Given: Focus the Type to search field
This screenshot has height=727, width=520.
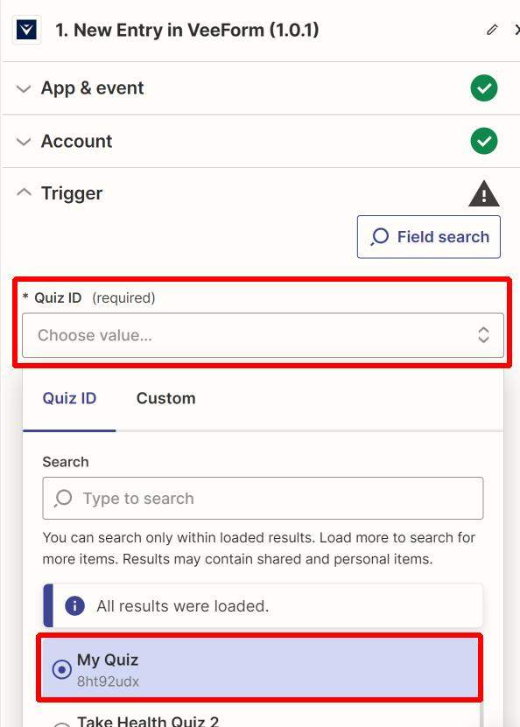Looking at the screenshot, I should pos(263,499).
